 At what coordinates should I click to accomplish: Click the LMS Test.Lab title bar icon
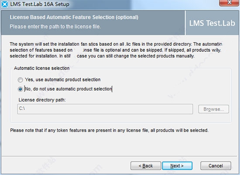(x=5, y=4)
